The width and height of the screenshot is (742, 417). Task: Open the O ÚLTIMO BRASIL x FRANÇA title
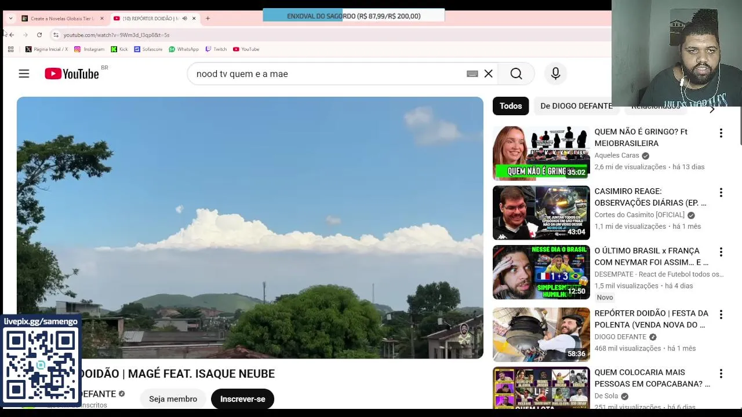pyautogui.click(x=651, y=257)
